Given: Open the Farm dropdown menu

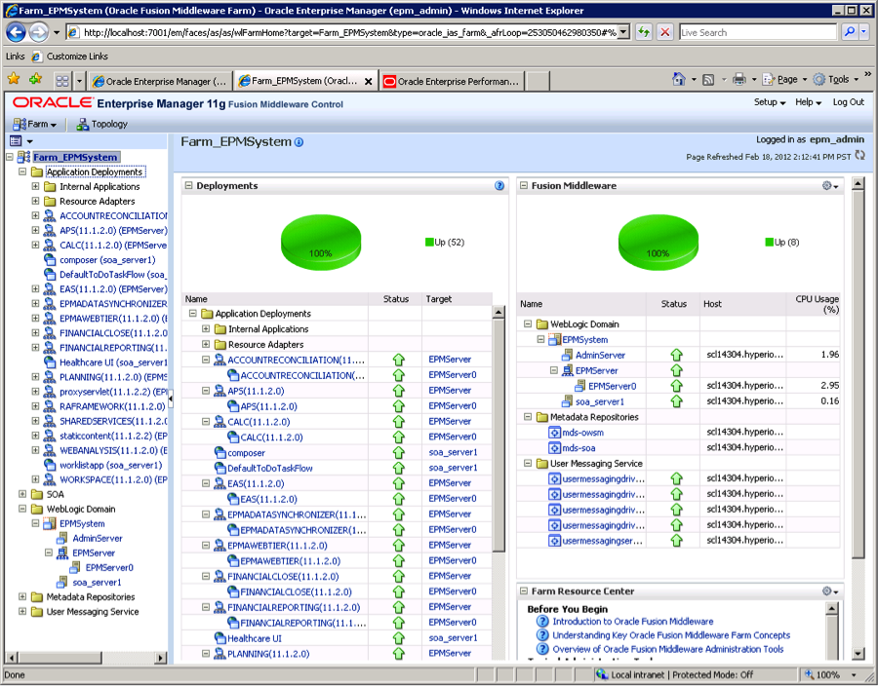Looking at the screenshot, I should point(35,124).
